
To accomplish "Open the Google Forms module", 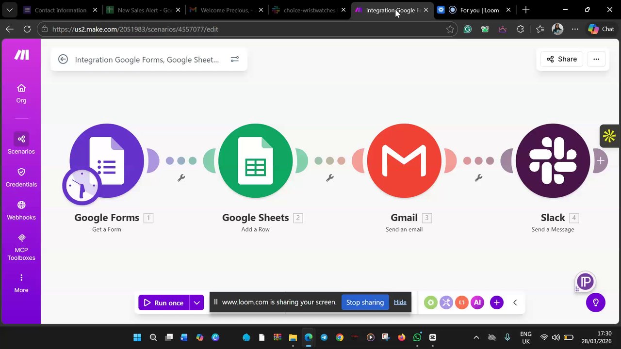I will [x=107, y=160].
